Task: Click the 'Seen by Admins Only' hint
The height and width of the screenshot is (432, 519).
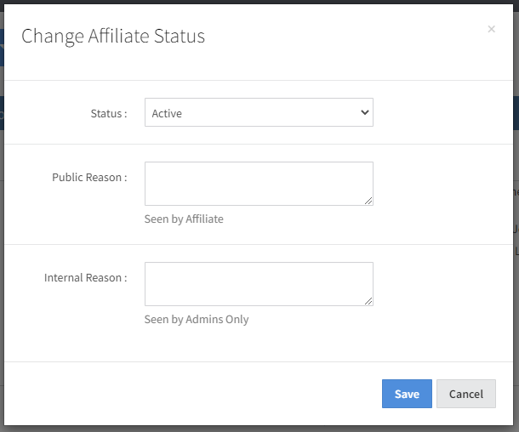Action: [197, 320]
